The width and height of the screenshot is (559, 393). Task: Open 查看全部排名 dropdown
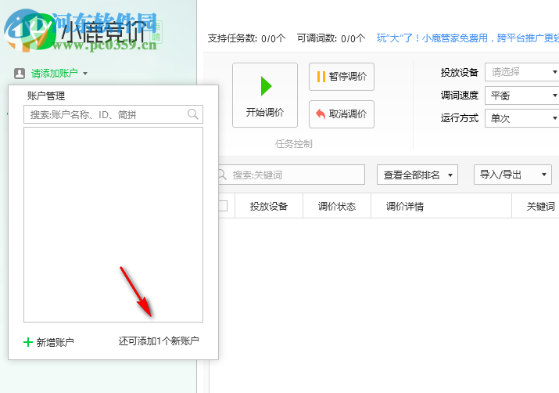click(x=417, y=175)
